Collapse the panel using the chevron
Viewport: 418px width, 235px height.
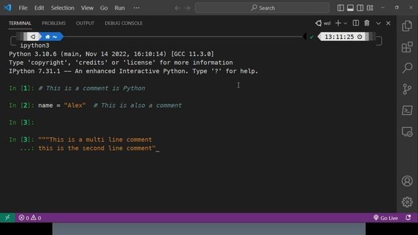pyautogui.click(x=378, y=23)
